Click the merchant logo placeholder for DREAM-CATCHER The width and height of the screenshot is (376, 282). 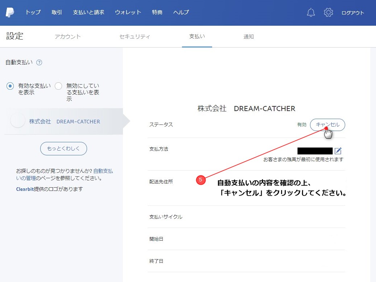tap(18, 121)
